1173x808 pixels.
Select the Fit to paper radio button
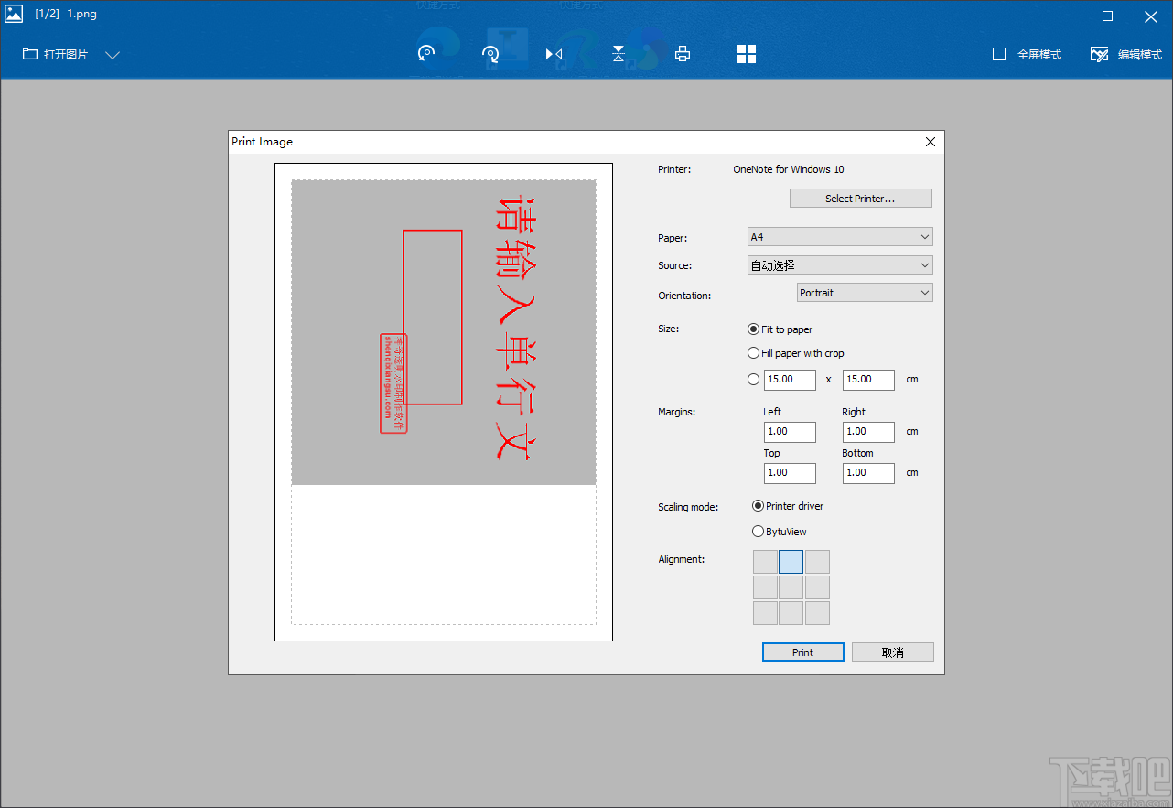click(x=754, y=329)
